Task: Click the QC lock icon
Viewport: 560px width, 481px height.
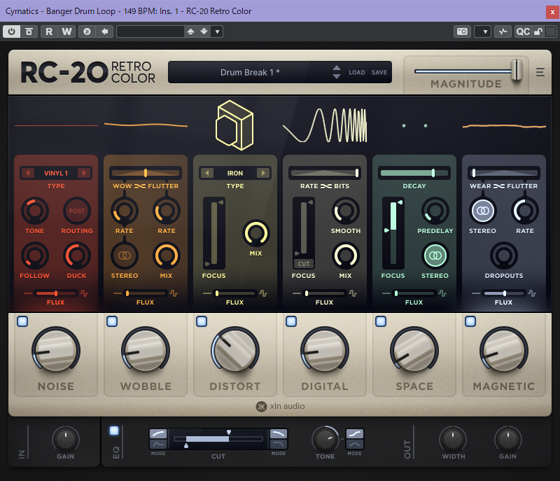Action: (x=538, y=32)
